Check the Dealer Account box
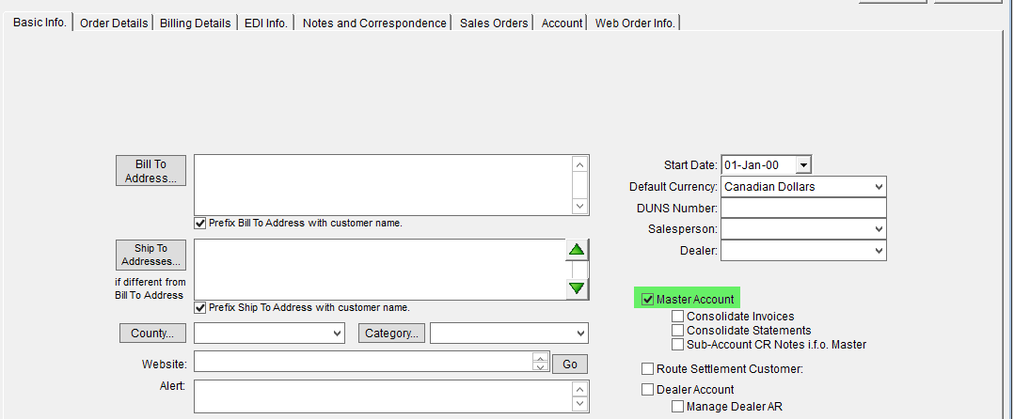 647,389
